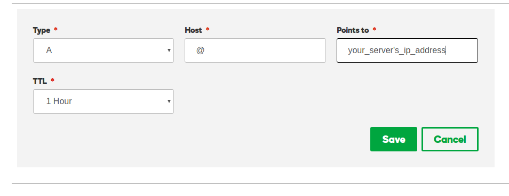Focus the Host input field
This screenshot has width=509, height=196.
point(255,50)
